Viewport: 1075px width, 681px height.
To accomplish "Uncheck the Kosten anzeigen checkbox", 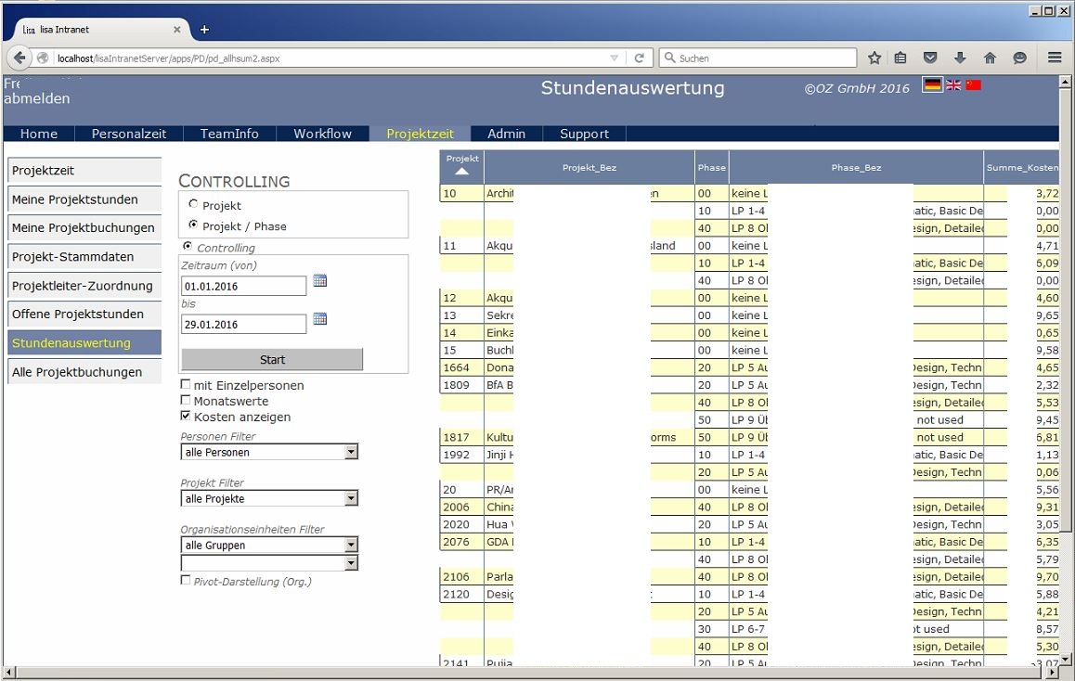I will click(185, 416).
